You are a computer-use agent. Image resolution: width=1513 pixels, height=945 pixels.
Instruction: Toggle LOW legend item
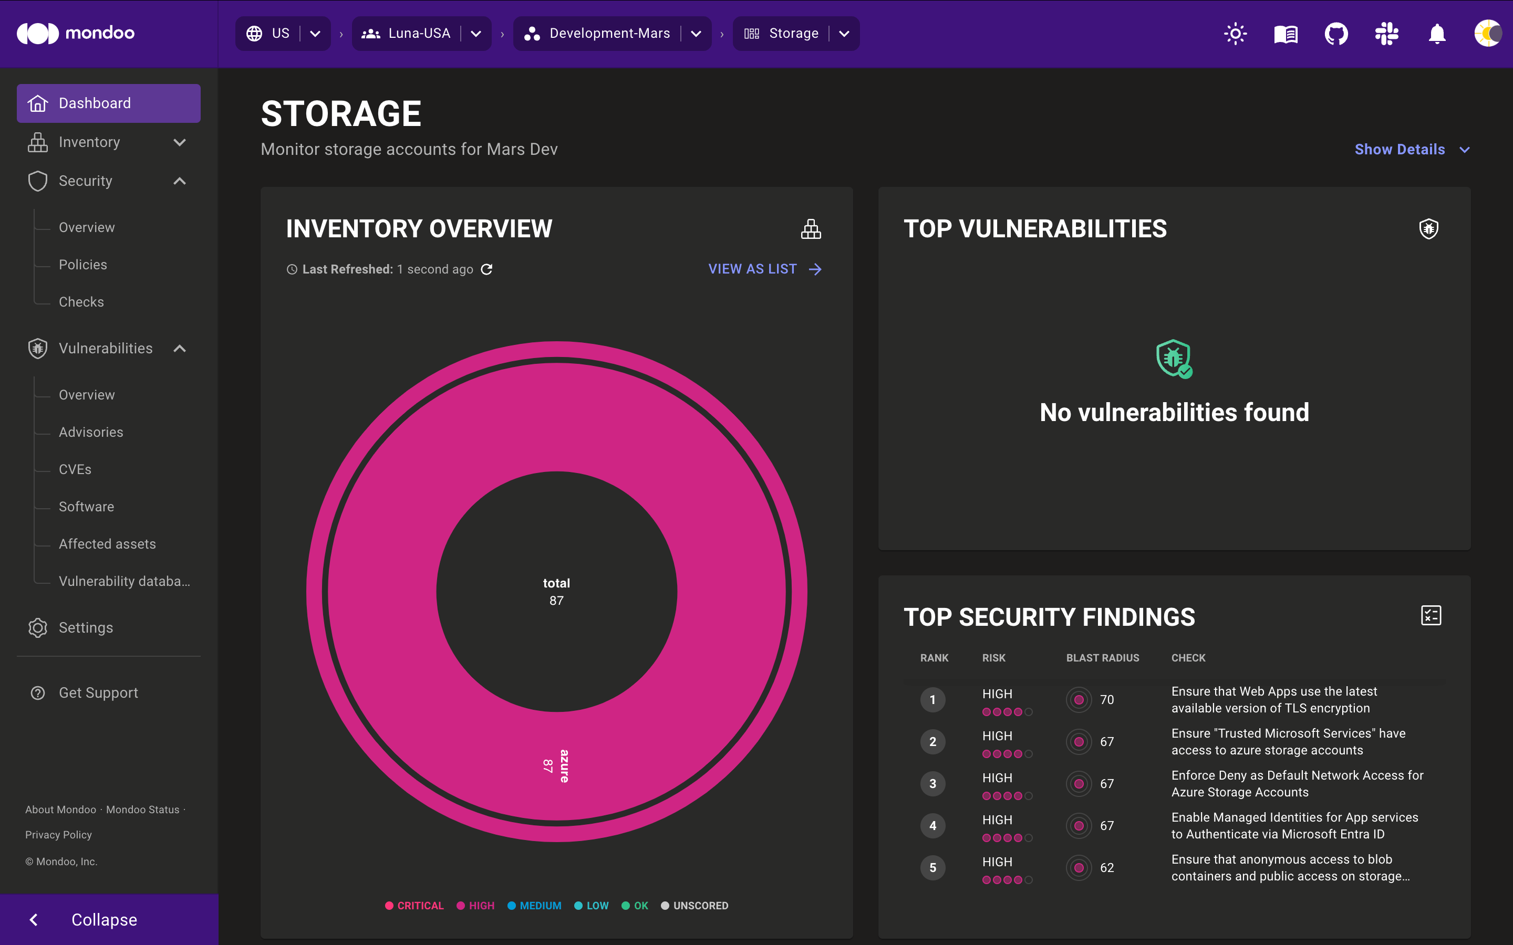tap(591, 906)
